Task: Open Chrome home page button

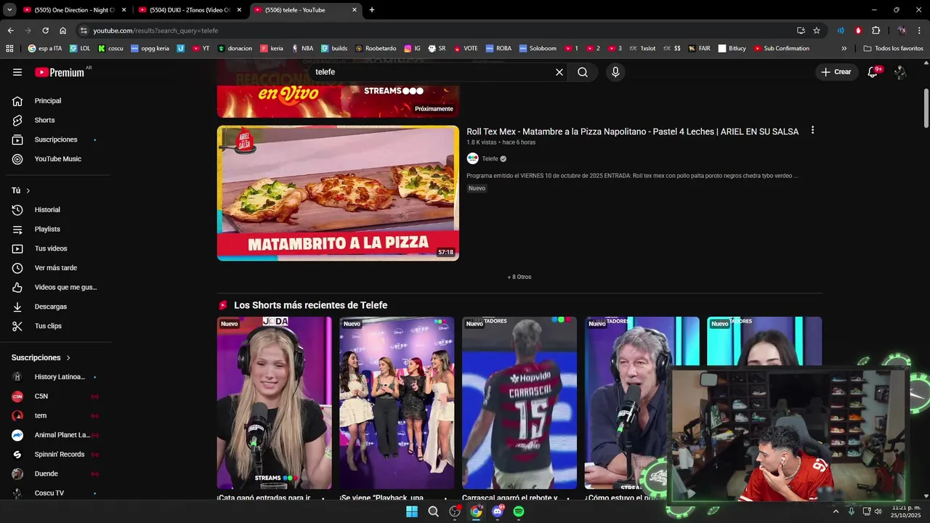Action: (x=63, y=31)
